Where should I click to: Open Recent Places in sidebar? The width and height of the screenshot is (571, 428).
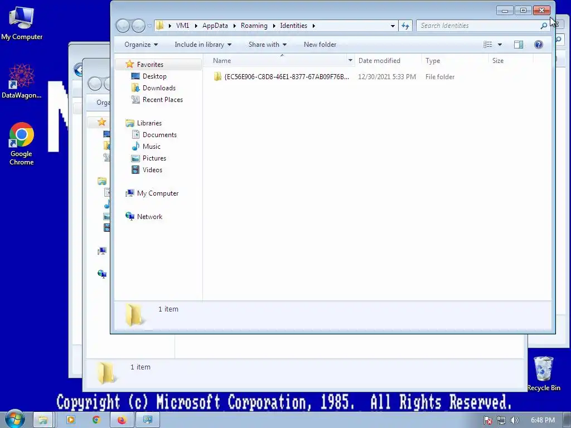[x=162, y=99]
